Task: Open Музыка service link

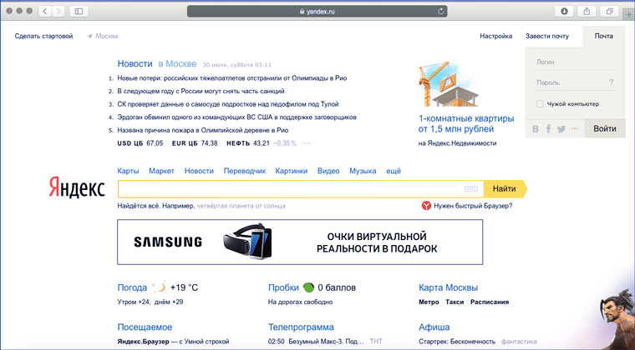Action: pyautogui.click(x=363, y=171)
